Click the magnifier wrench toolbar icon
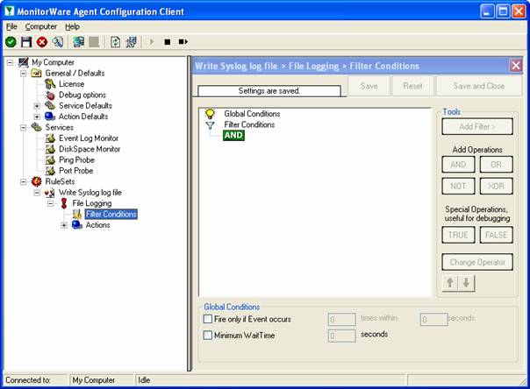 coord(57,42)
